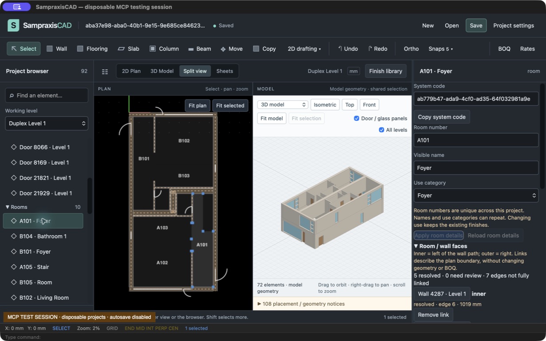Switch model to Top view
Viewport: 546px width, 341px height.
350,105
